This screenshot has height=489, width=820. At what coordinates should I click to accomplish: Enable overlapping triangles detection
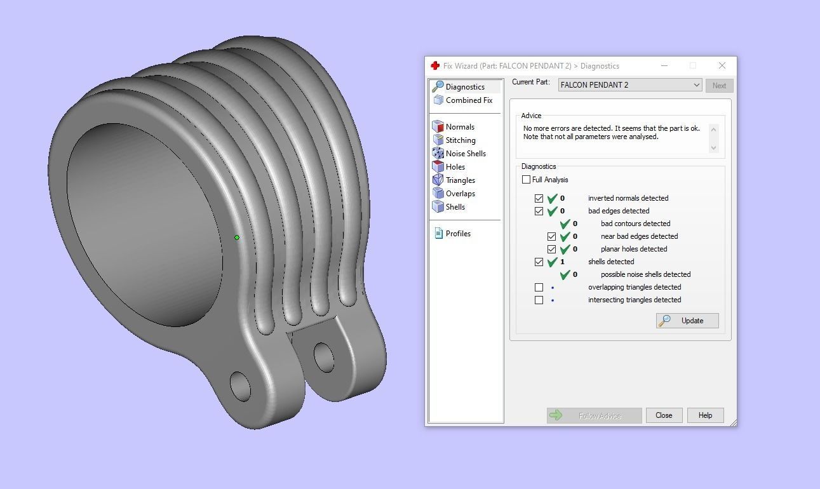(x=539, y=287)
